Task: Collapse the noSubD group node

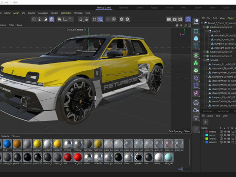Action: (205, 60)
